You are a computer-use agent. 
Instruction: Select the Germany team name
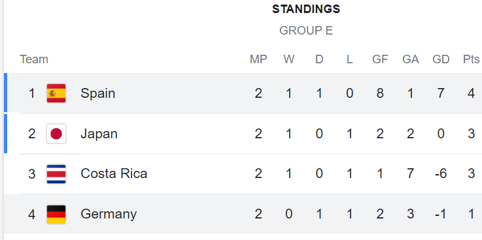[x=109, y=215]
